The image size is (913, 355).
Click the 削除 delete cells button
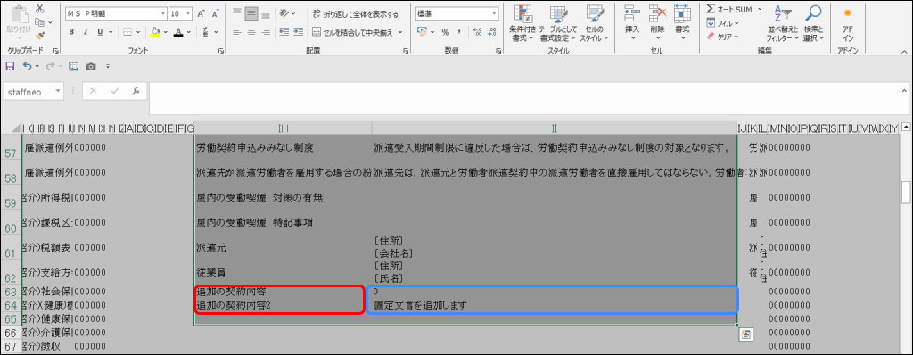coord(657,23)
